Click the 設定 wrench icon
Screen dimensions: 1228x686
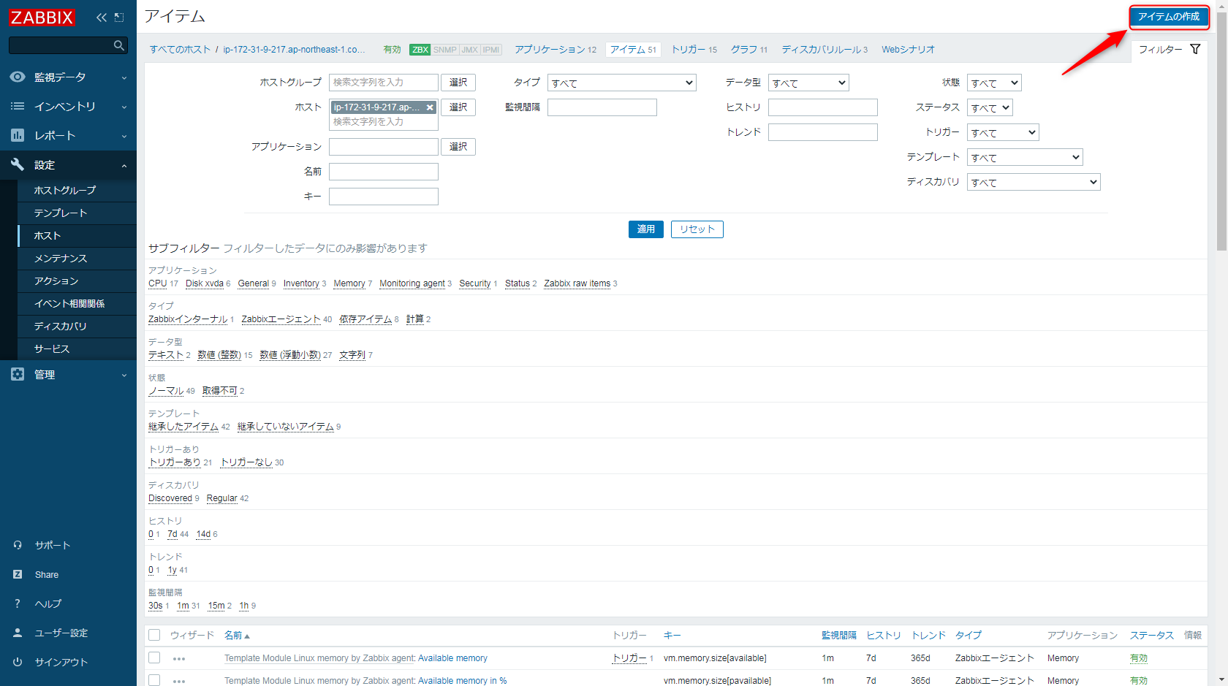coord(18,164)
